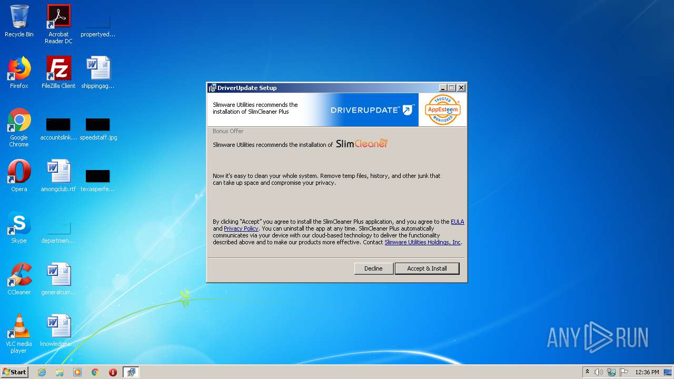Click the AppEsteem trusted badge
The width and height of the screenshot is (674, 379).
[443, 109]
